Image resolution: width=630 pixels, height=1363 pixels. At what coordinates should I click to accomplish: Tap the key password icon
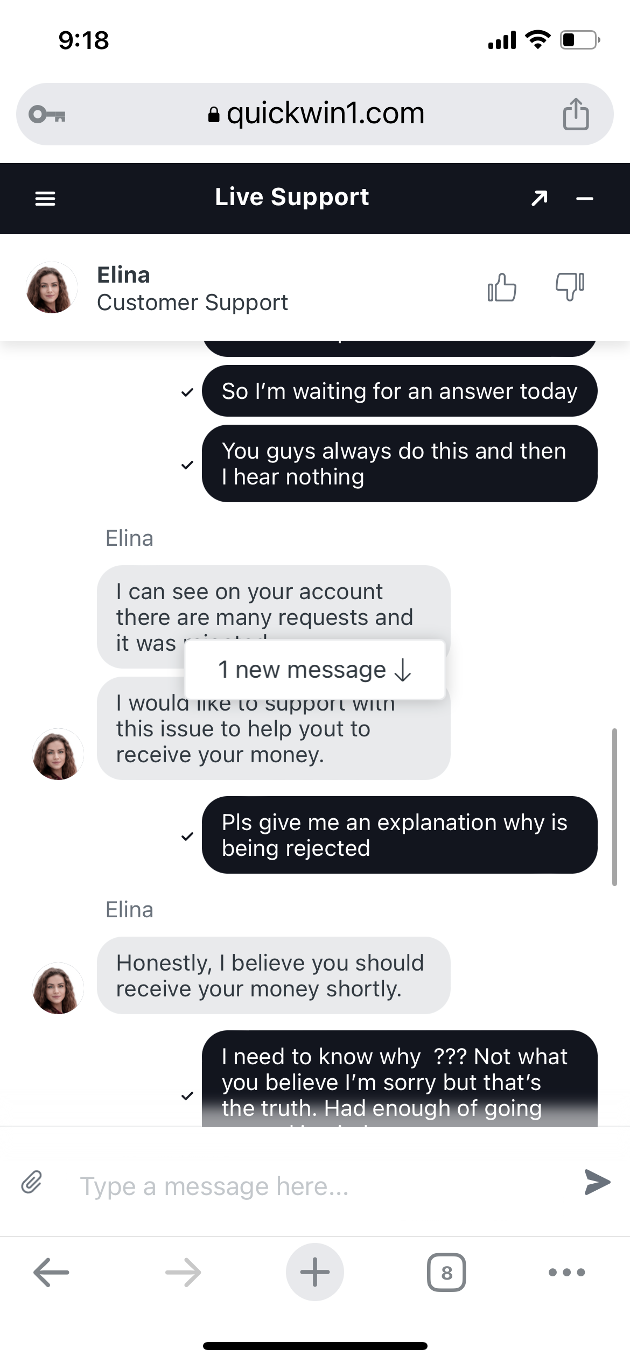(x=47, y=114)
